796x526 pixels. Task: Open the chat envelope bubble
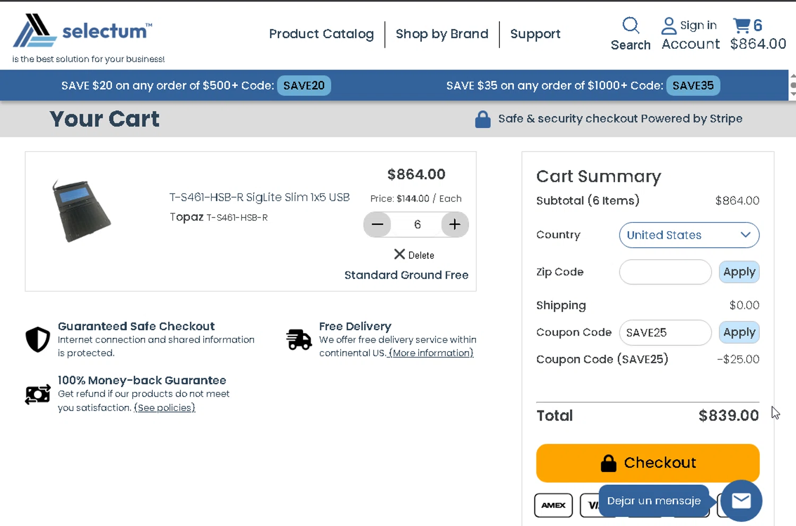point(741,501)
